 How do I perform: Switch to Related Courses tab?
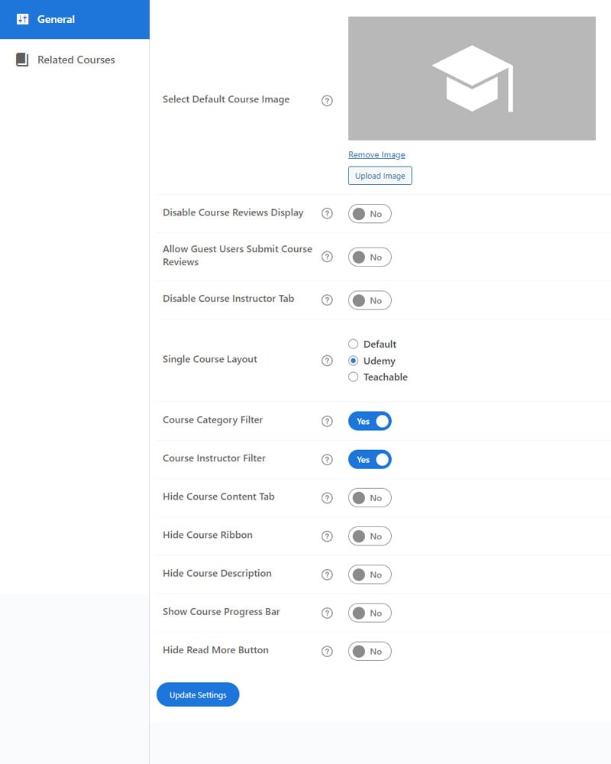tap(74, 60)
